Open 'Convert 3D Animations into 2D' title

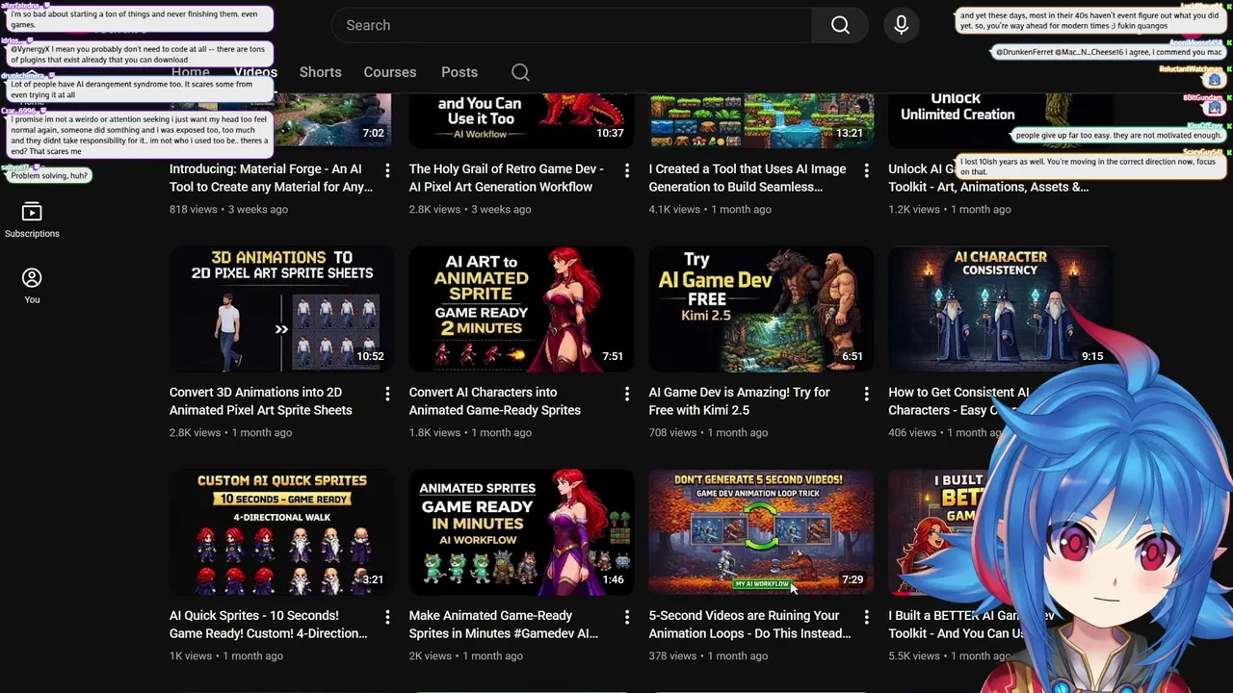pyautogui.click(x=261, y=401)
